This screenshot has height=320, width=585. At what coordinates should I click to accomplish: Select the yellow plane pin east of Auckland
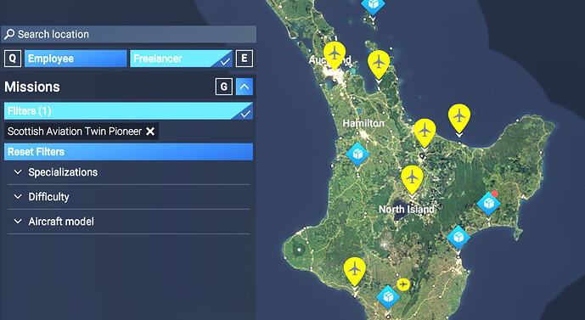[379, 64]
